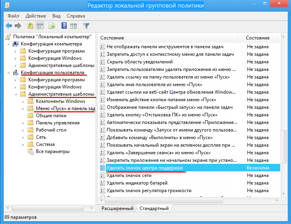
Task: Expand the 'Компоненты Windows' folder arrow
Action: pyautogui.click(x=24, y=101)
